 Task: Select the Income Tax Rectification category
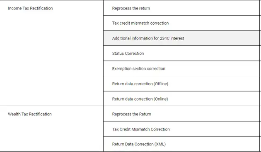point(30,8)
